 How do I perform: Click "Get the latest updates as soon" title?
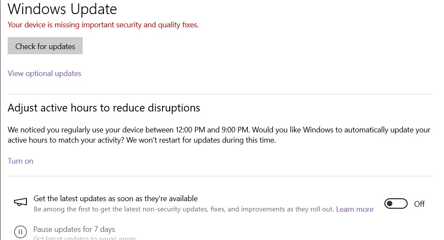[116, 199]
